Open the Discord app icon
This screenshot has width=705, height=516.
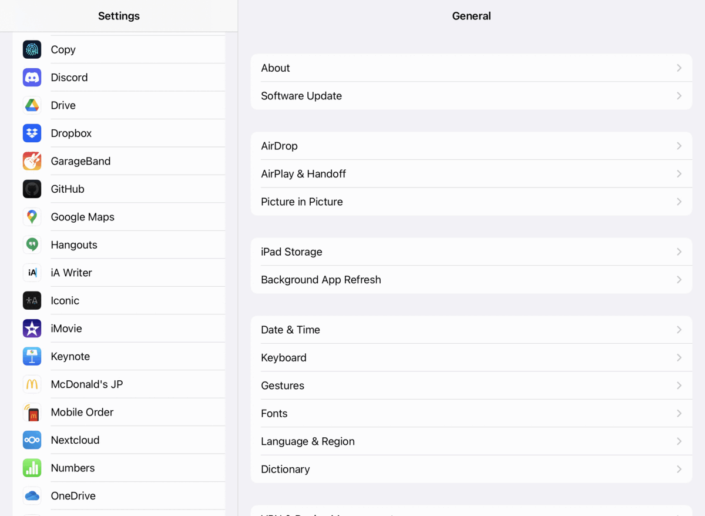(32, 77)
